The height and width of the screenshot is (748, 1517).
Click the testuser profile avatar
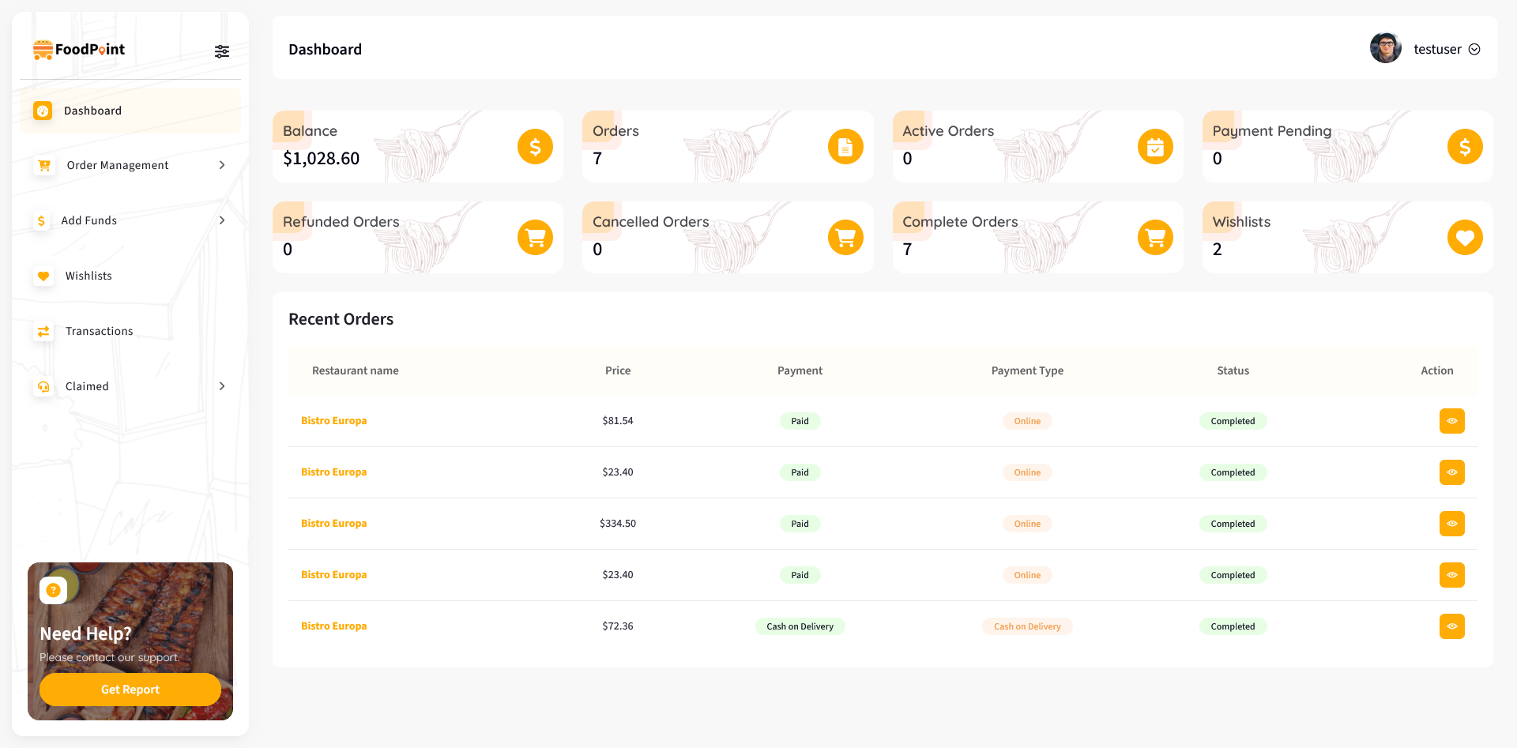point(1385,47)
